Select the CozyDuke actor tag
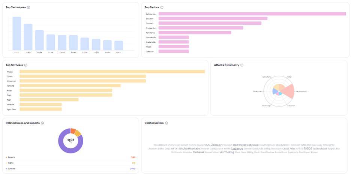The height and width of the screenshot is (175, 351). coord(252,145)
